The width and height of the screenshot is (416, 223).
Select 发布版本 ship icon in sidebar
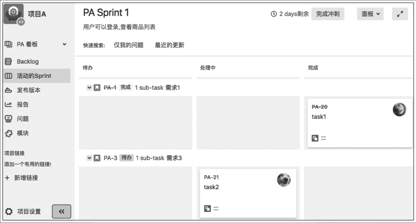9,90
